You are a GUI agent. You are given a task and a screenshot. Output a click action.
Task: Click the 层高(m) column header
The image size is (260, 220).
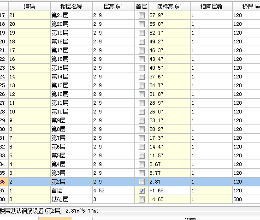tap(113, 6)
